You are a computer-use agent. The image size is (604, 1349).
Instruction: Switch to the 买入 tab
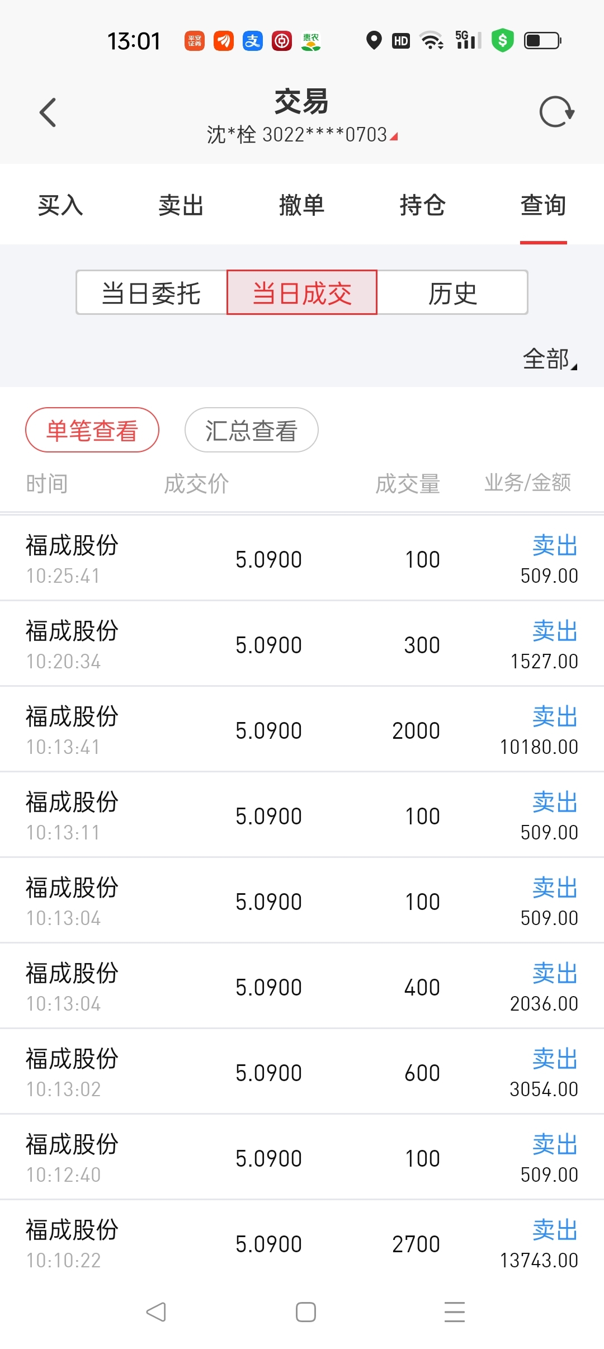(60, 205)
